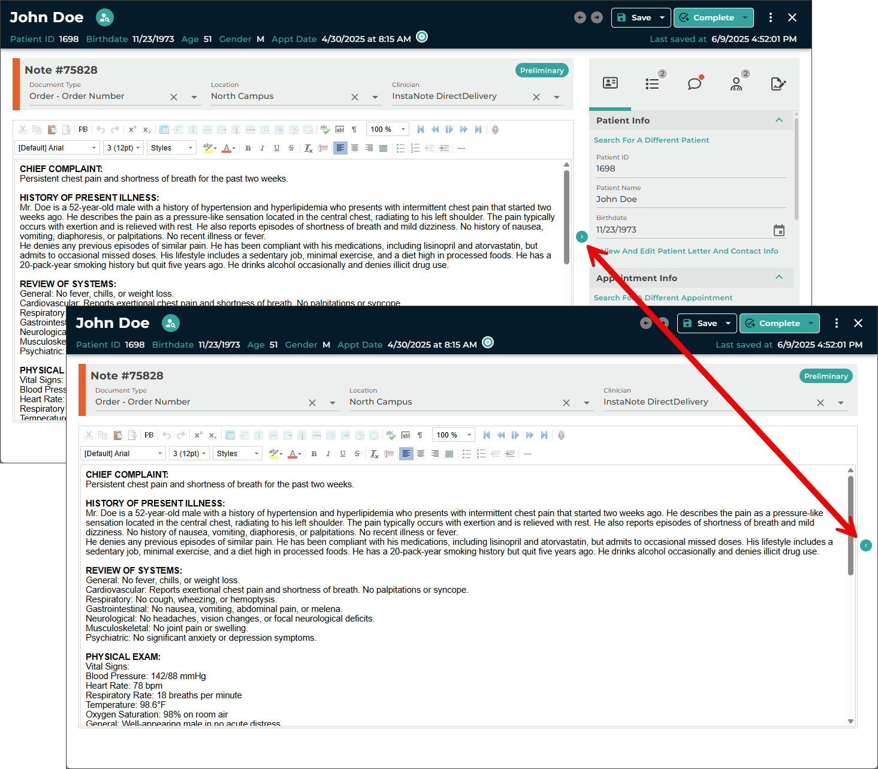This screenshot has width=878, height=769.
Task: Click the spell check icon in the front window
Action: (391, 435)
